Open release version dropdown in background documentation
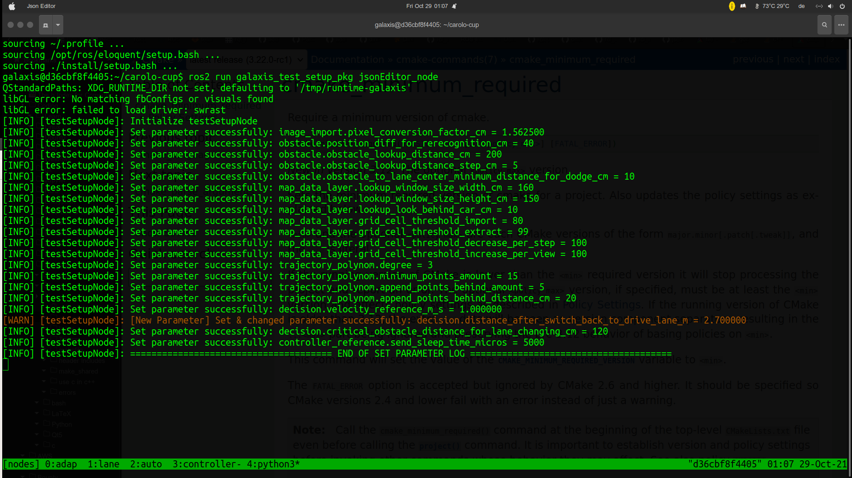 [x=246, y=60]
